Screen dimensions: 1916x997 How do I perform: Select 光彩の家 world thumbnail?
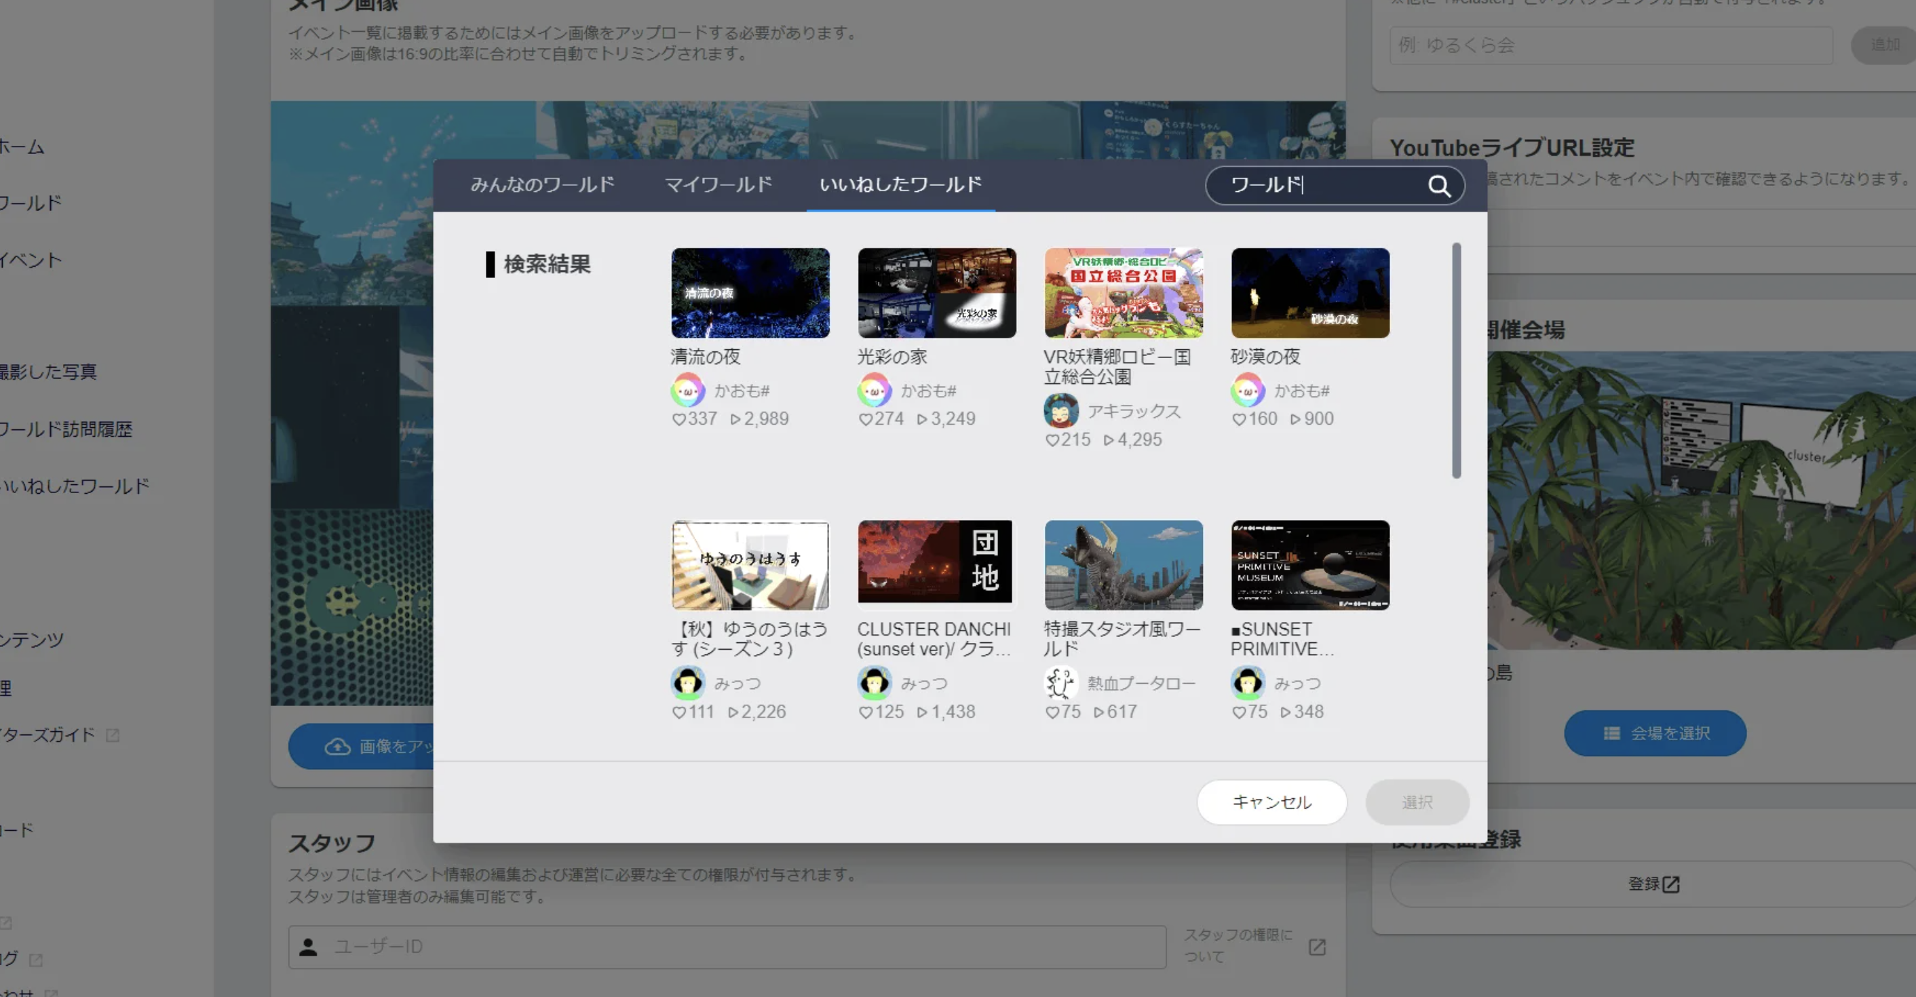pyautogui.click(x=936, y=293)
